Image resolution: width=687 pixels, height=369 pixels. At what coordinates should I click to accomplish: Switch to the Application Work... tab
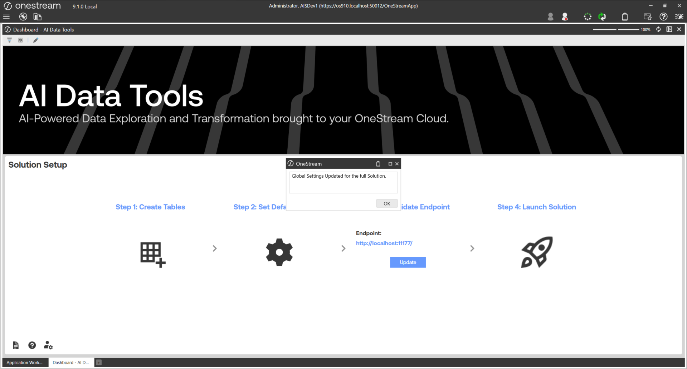[25, 363]
